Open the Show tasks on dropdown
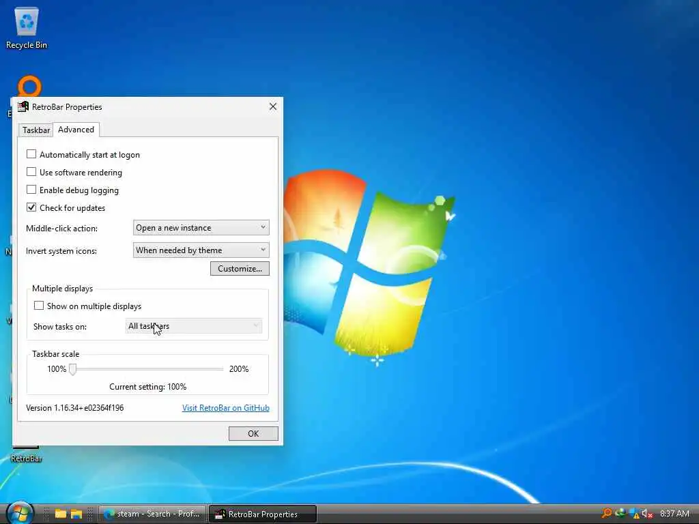Image resolution: width=699 pixels, height=524 pixels. [x=193, y=326]
